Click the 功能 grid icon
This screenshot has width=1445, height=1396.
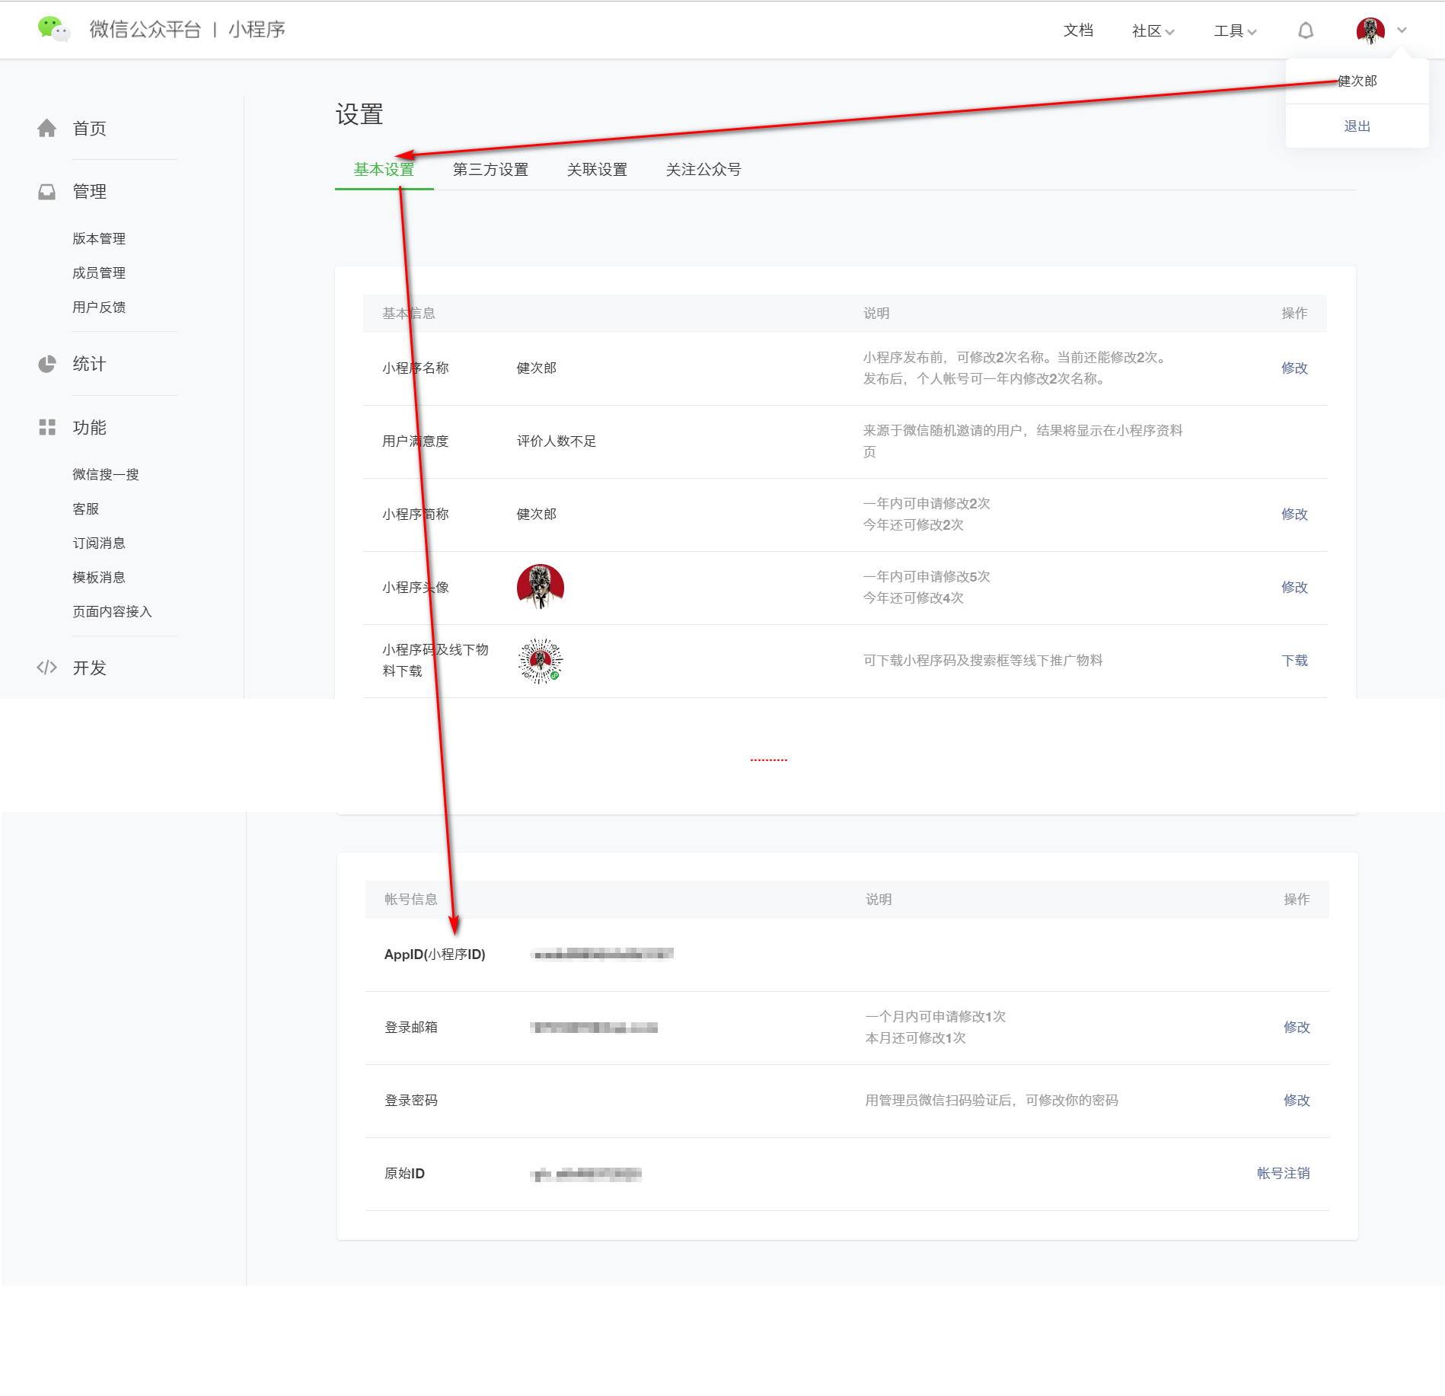pyautogui.click(x=47, y=427)
